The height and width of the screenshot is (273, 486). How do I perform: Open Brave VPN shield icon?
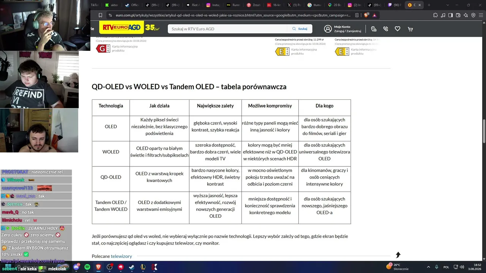[473, 15]
